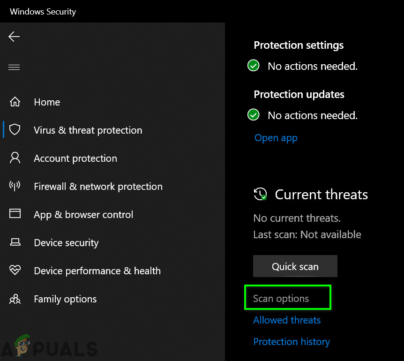The image size is (404, 361).
Task: Click the Device performance heart icon
Action: click(15, 271)
